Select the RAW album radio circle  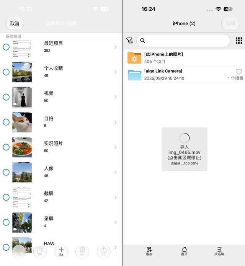(6, 247)
